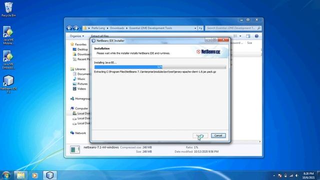Select Desktop under Favorites
This screenshot has height=180, width=320.
pyautogui.click(x=82, y=49)
